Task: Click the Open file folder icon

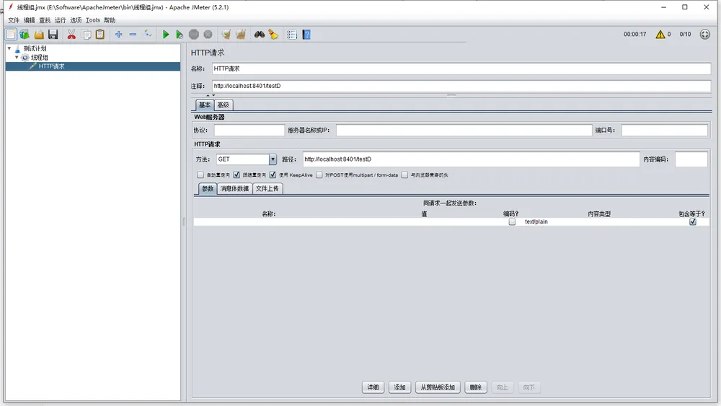Action: click(39, 35)
